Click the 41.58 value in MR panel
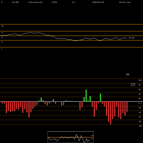Viewport: 143px width, 143px height. tap(133, 85)
